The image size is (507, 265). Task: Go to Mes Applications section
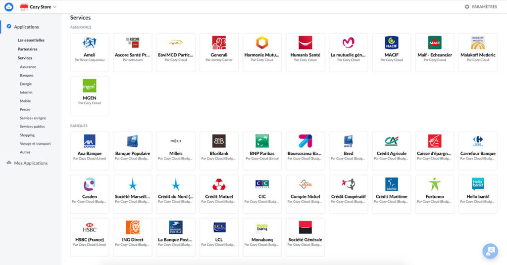(31, 163)
